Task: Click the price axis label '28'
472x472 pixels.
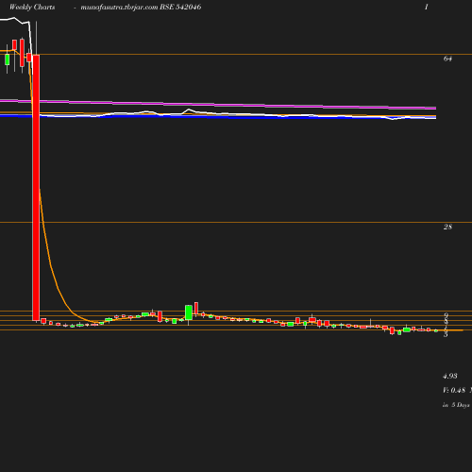Action: pos(447,227)
